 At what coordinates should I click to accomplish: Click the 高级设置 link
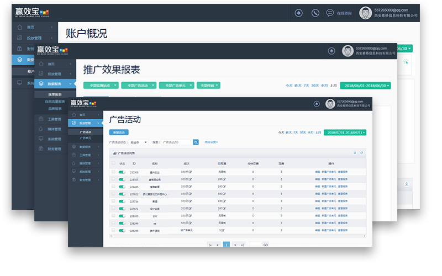[x=211, y=142]
